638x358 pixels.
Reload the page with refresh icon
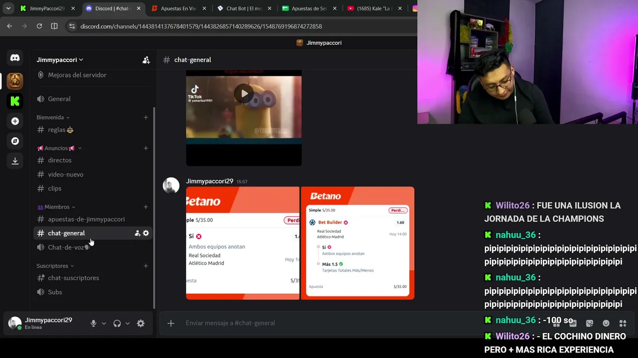coord(39,26)
